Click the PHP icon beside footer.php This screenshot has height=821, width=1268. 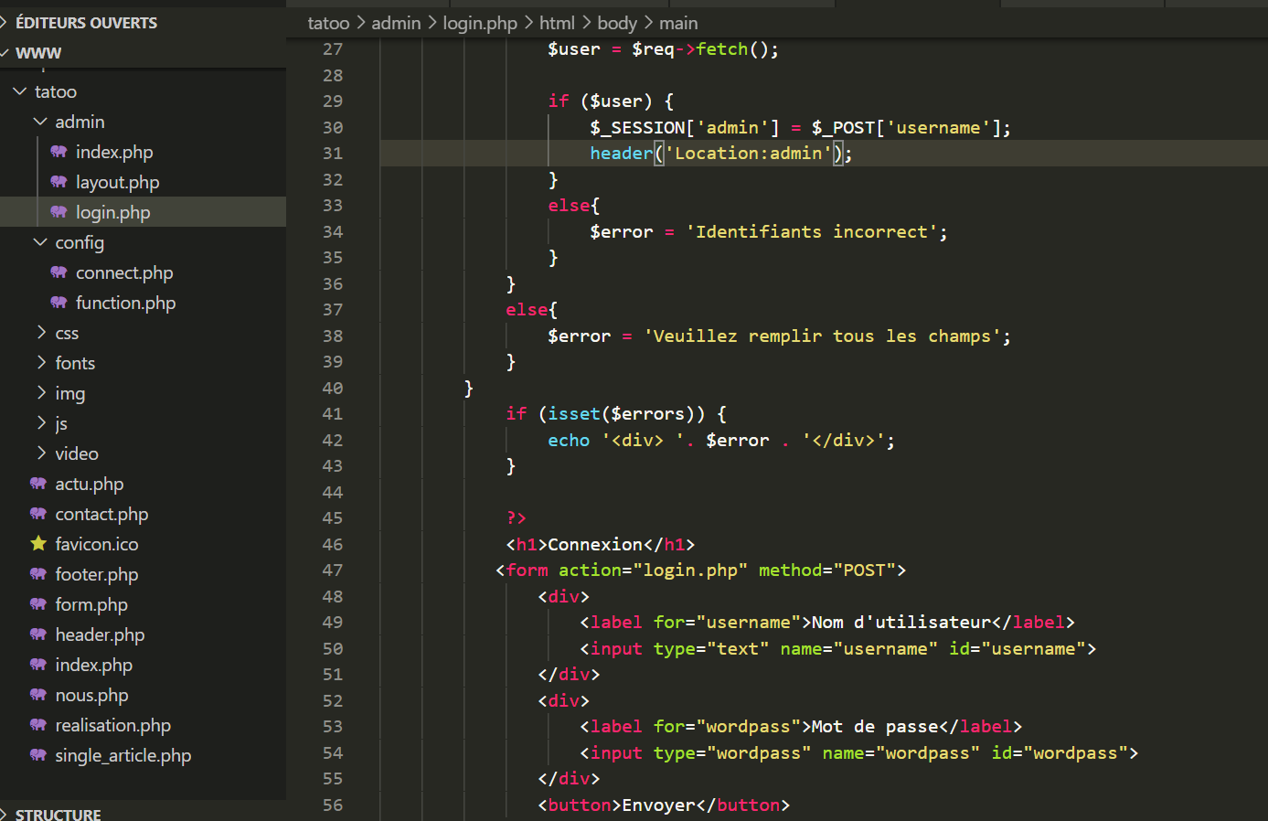coord(38,574)
